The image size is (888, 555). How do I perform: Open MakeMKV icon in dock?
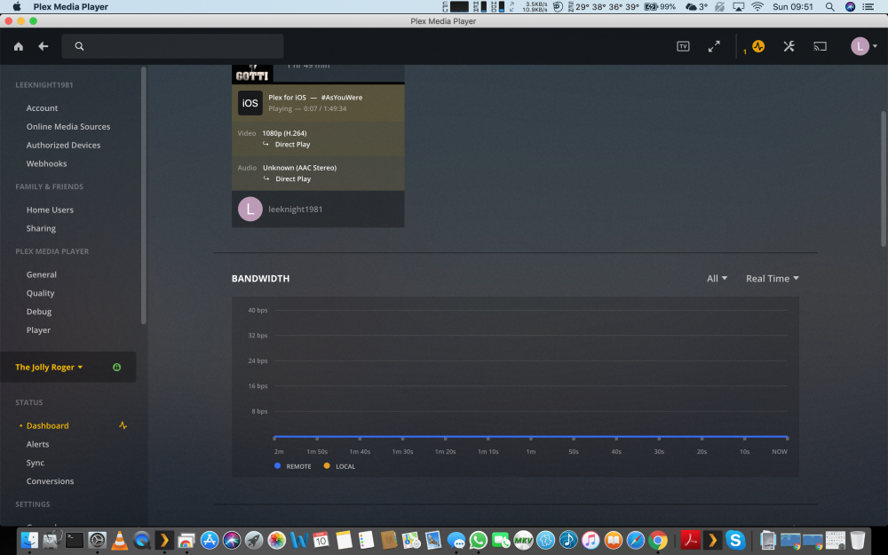[523, 540]
